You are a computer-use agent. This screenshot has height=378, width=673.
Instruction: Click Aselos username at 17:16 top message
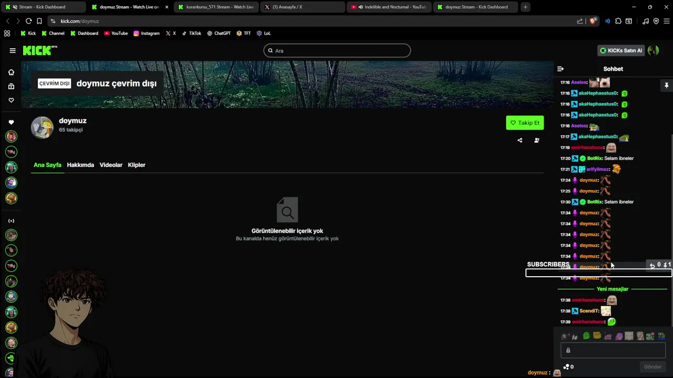[x=579, y=82]
